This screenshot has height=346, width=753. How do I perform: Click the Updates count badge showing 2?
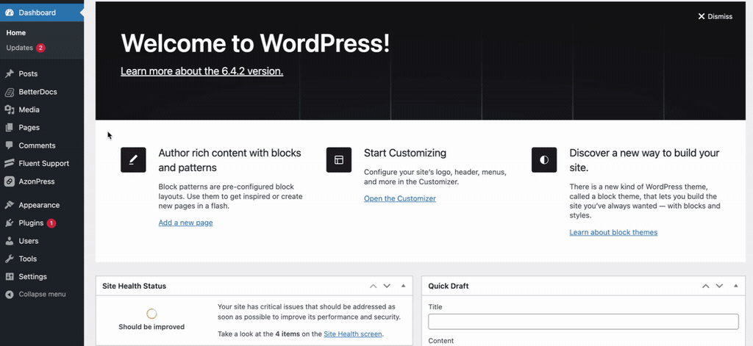(x=41, y=48)
